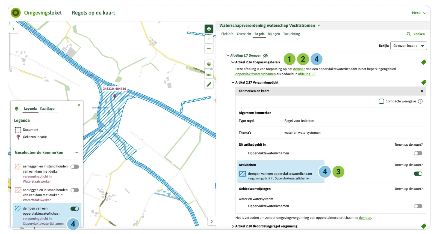Enable the Compacte weergave checkbox

pyautogui.click(x=381, y=101)
